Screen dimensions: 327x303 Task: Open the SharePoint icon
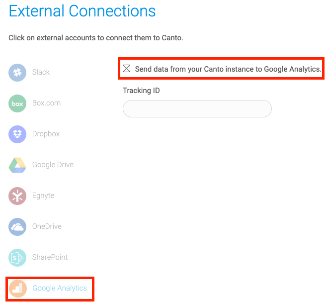tap(17, 258)
